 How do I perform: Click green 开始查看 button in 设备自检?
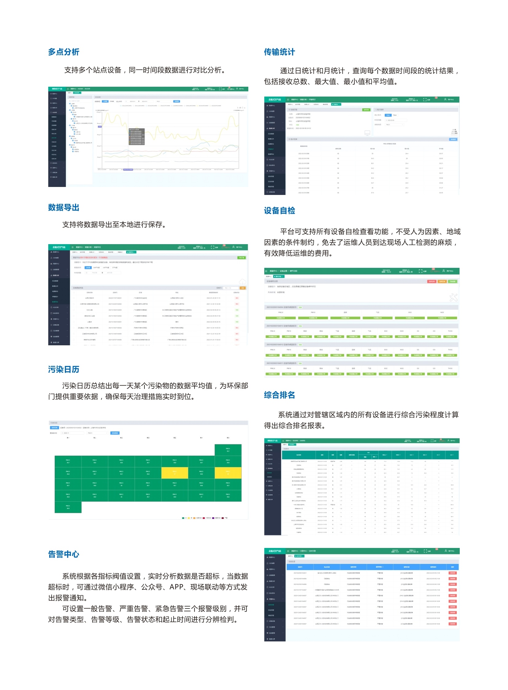453,281
